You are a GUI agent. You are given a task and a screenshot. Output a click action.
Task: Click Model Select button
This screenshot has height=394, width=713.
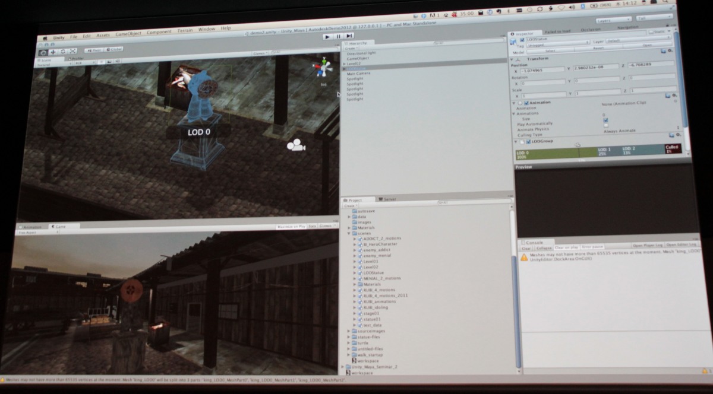pos(550,50)
